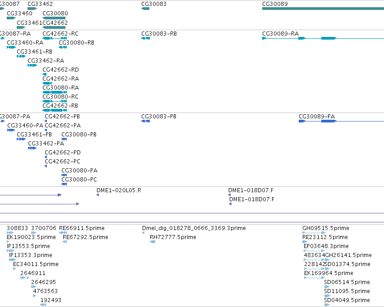Click BAC end label DME1-020L05.R
Image resolution: width=384 pixels, height=307 pixels.
tap(119, 190)
